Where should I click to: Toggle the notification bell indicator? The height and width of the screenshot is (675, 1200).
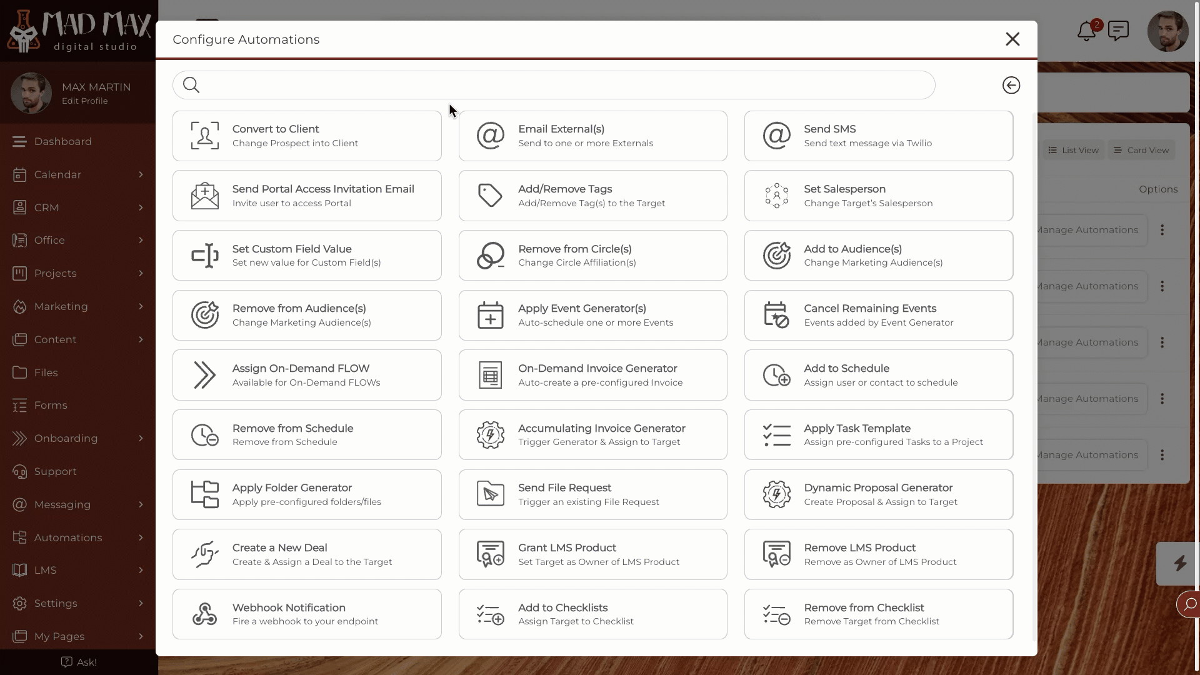coord(1087,31)
